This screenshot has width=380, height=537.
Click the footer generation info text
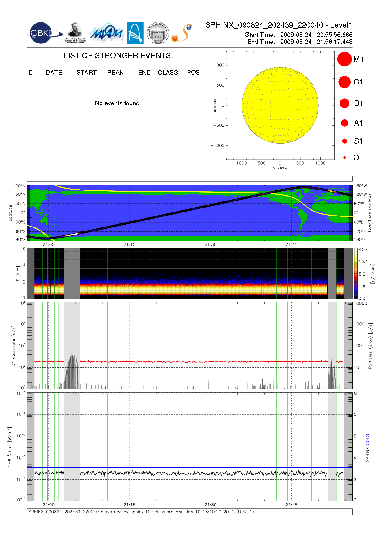pos(141,512)
